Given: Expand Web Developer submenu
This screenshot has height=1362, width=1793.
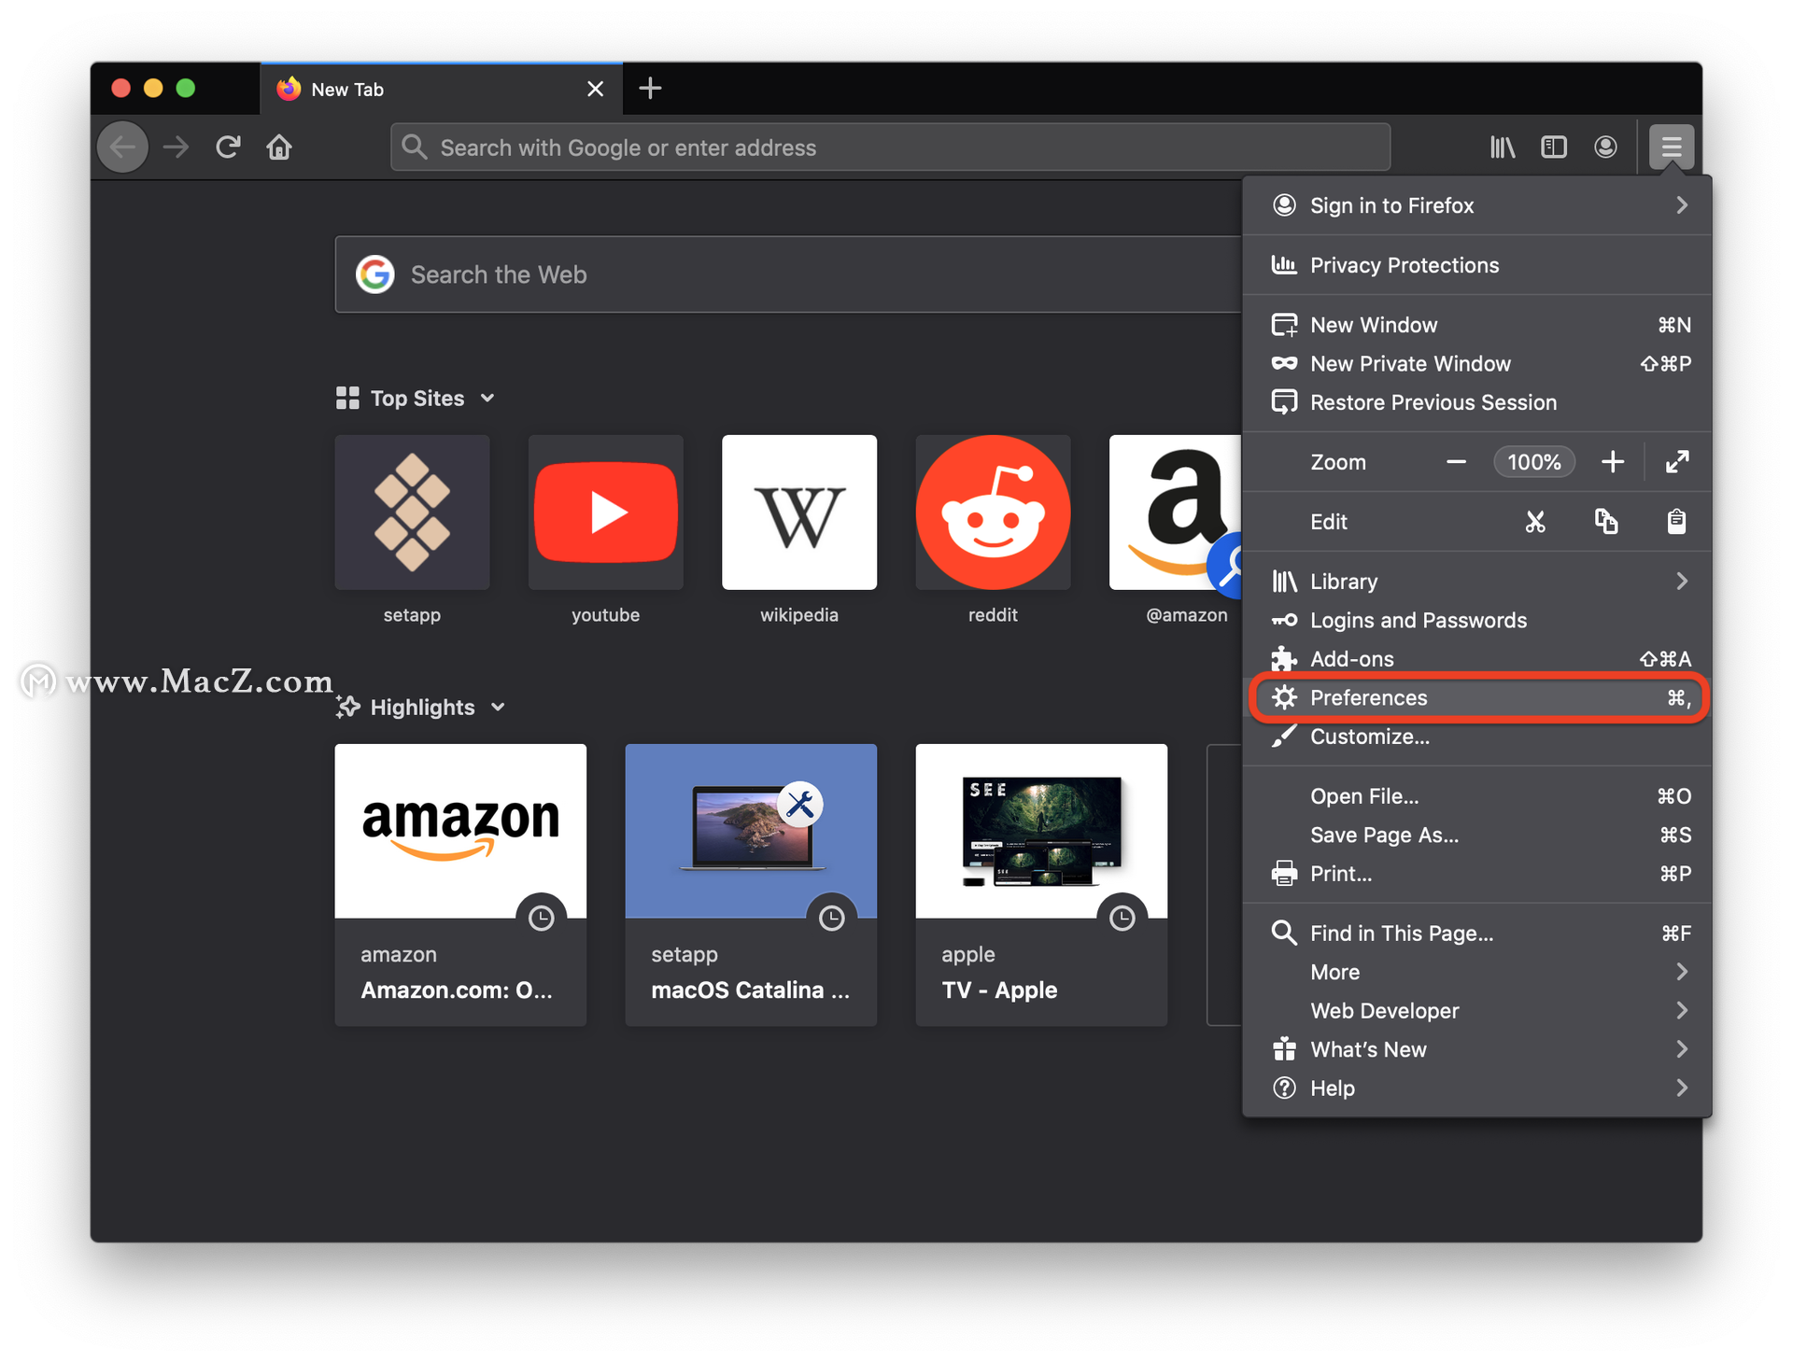Looking at the screenshot, I should click(x=1477, y=1011).
